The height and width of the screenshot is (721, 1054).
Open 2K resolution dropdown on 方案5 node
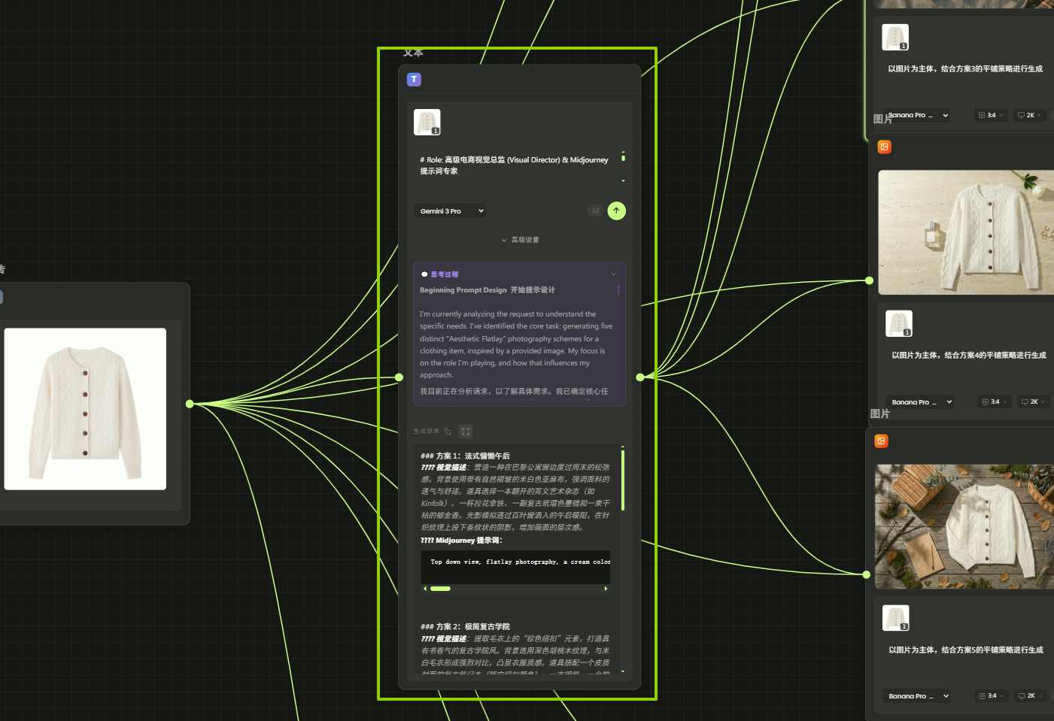click(1030, 696)
